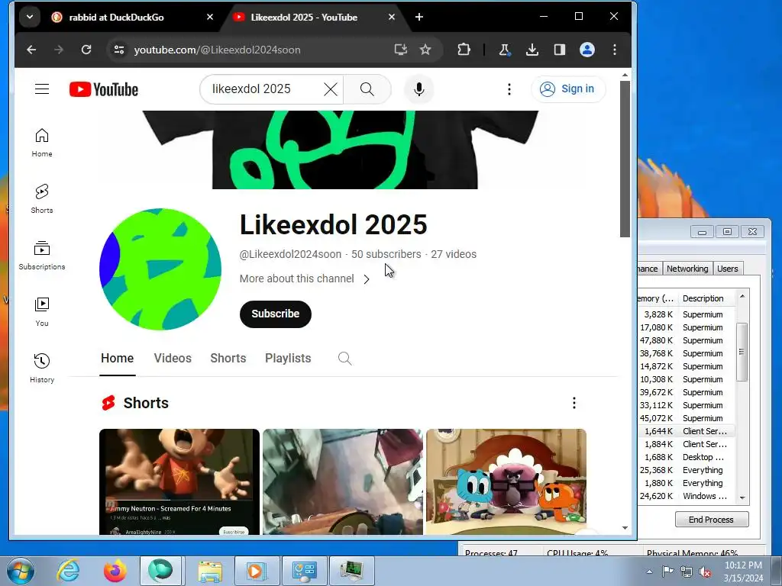This screenshot has width=782, height=586.
Task: Select the 25,368 K Everything process row
Action: 687,470
